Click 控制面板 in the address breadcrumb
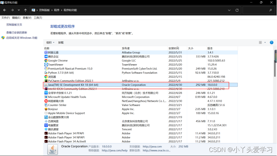277x156 pixels. click(x=44, y=10)
